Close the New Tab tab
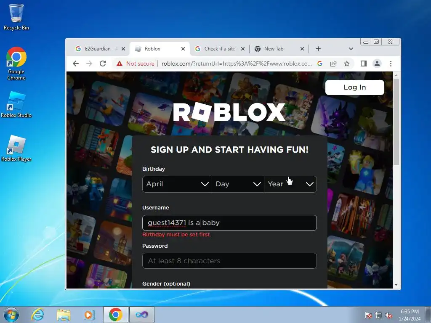Viewport: 431px width, 323px height. click(x=302, y=49)
